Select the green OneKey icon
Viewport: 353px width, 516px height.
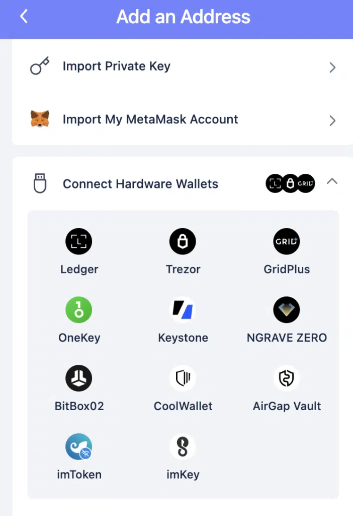(79, 309)
